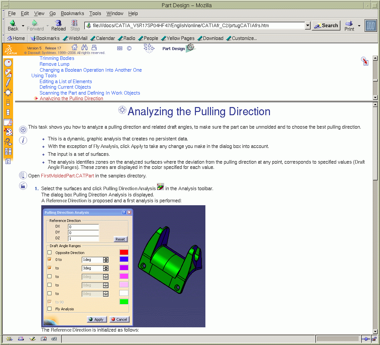
Task: Click the binoculars search icon in CATIA header
Action: [x=84, y=47]
